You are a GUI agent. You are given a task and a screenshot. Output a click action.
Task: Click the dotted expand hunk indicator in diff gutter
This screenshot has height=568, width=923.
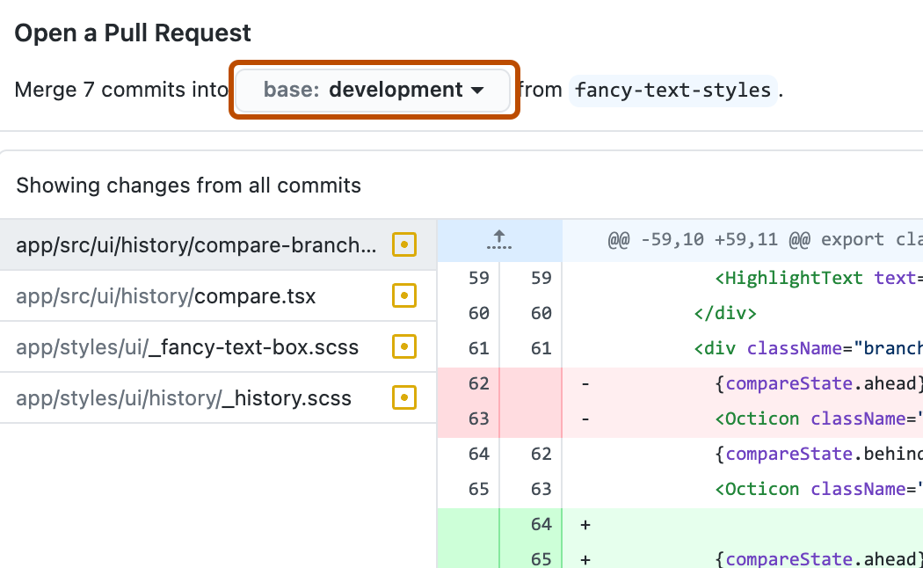click(499, 250)
